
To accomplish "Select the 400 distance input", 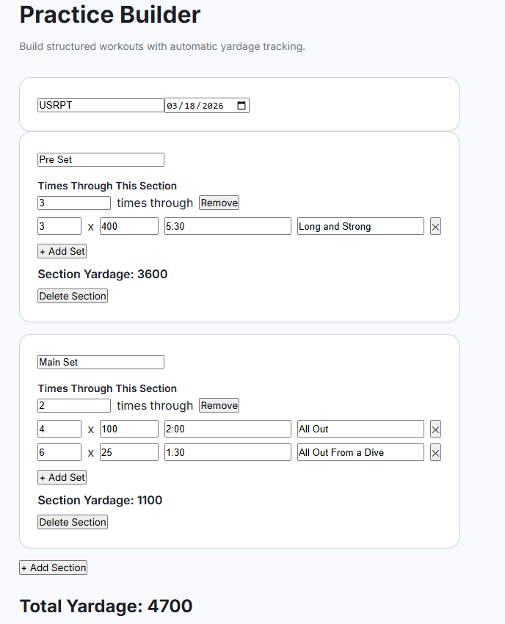I will (129, 226).
